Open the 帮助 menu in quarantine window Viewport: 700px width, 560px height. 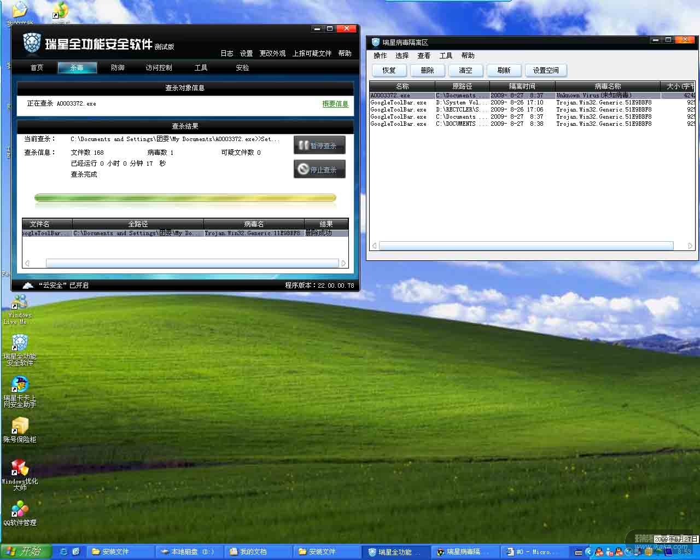click(x=468, y=56)
